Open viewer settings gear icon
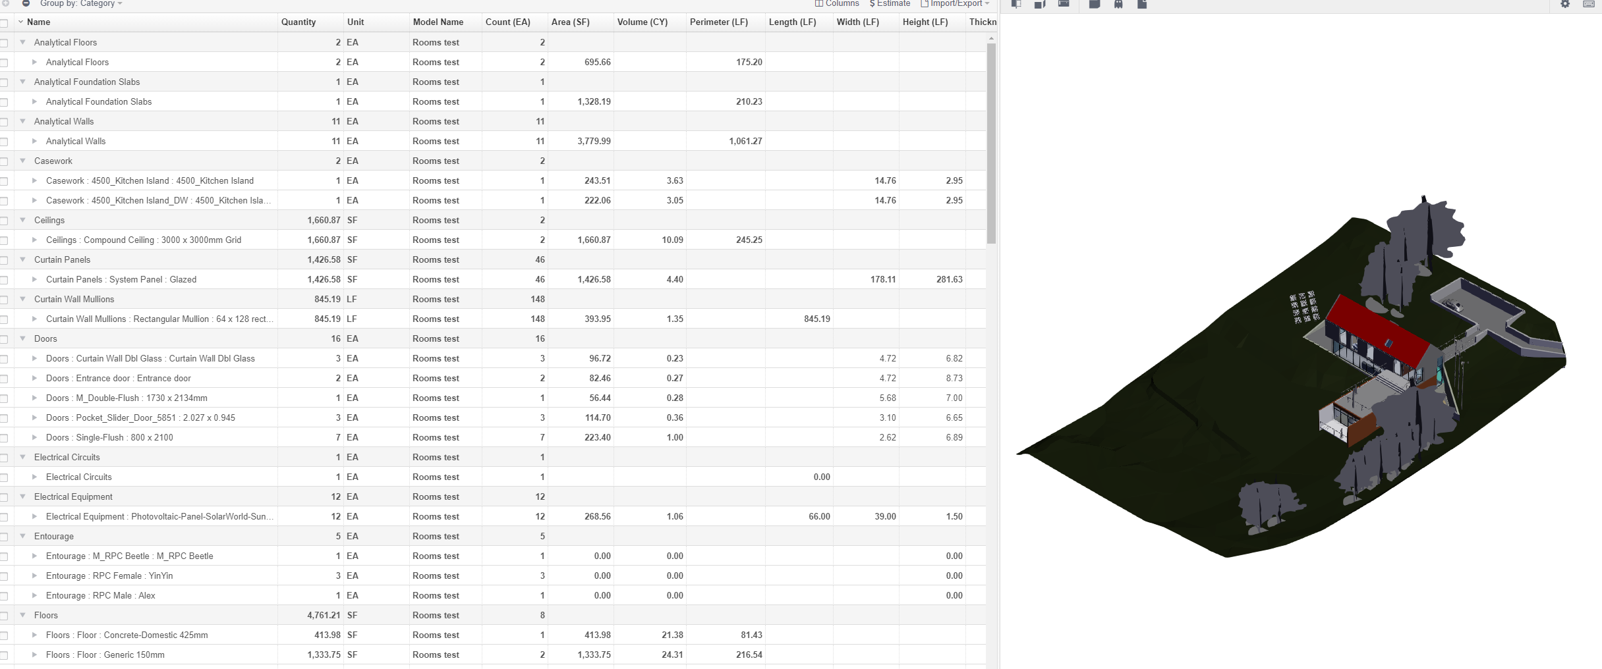The width and height of the screenshot is (1602, 669). click(1565, 4)
